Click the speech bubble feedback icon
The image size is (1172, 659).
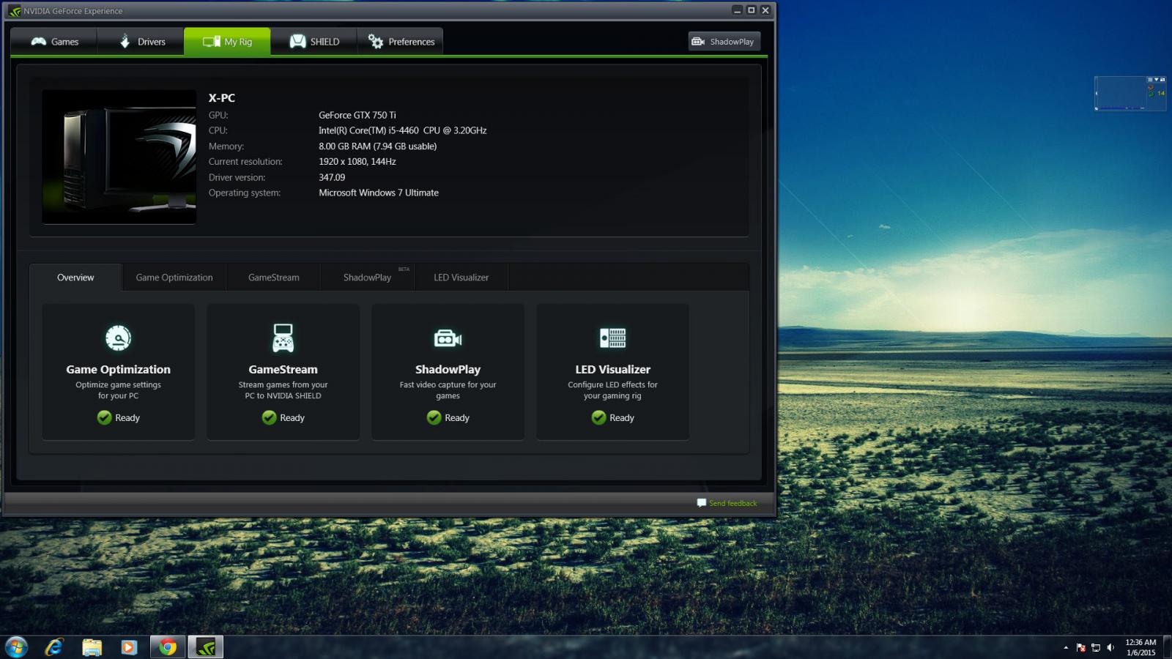pos(702,503)
